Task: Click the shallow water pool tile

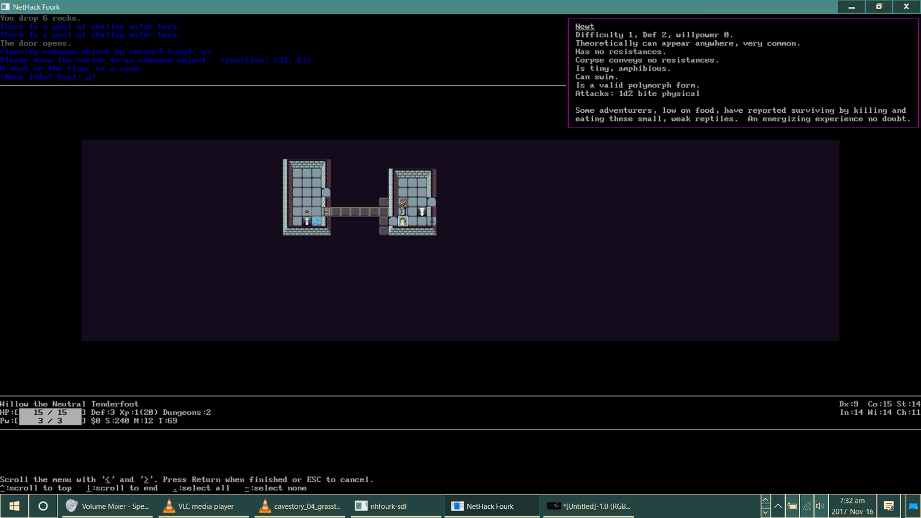Action: pos(317,222)
